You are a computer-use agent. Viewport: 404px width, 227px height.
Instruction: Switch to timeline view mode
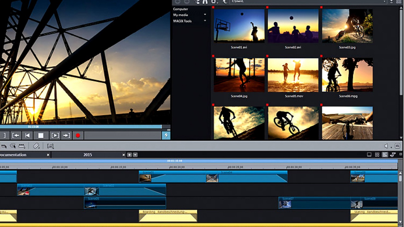click(385, 154)
